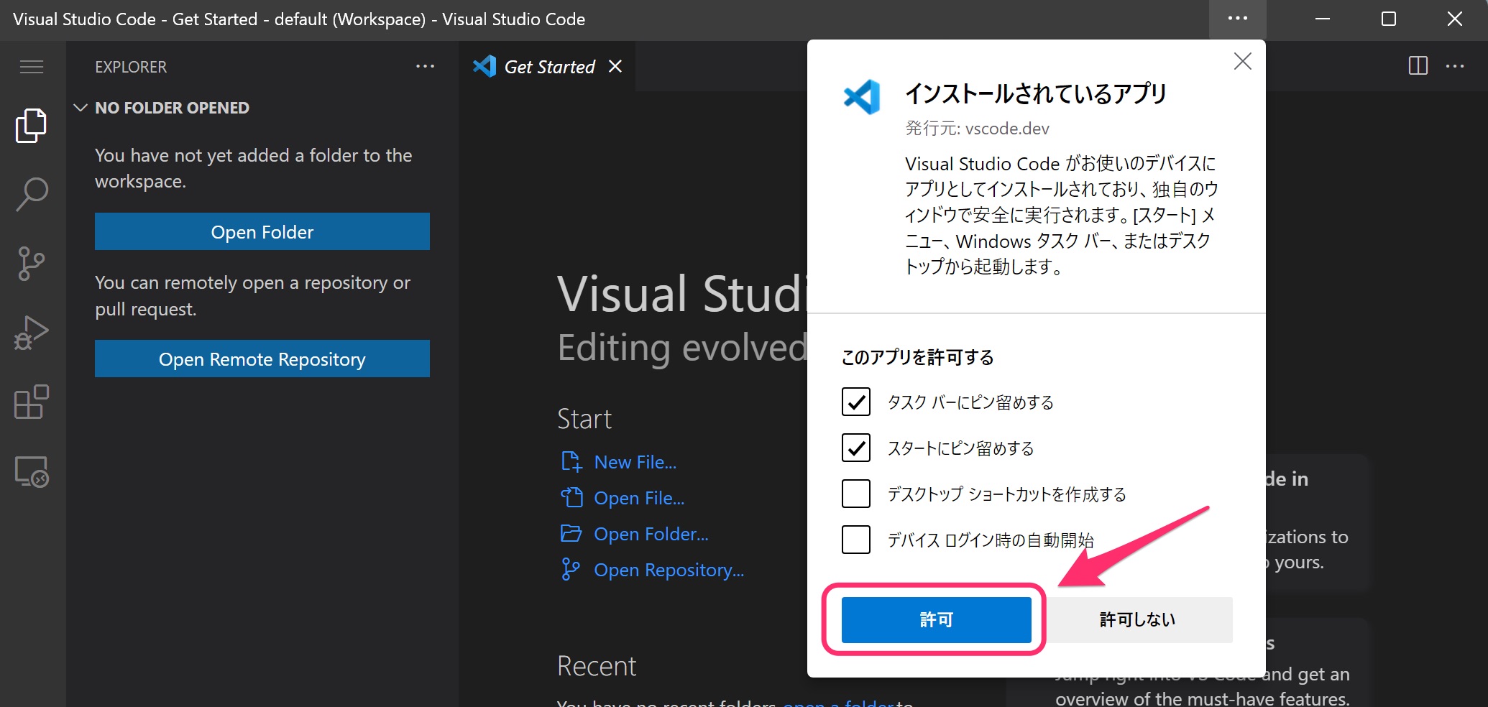Image resolution: width=1488 pixels, height=707 pixels.
Task: Click the Open File icon
Action: pos(571,497)
